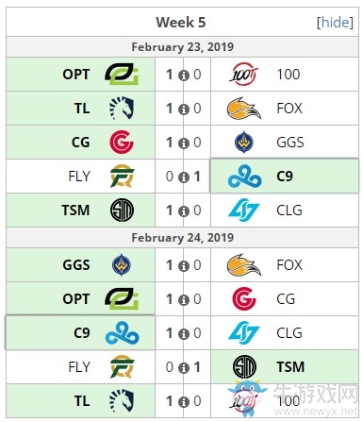Click the Golden Guardians logo in the February 24 match

tap(122, 265)
